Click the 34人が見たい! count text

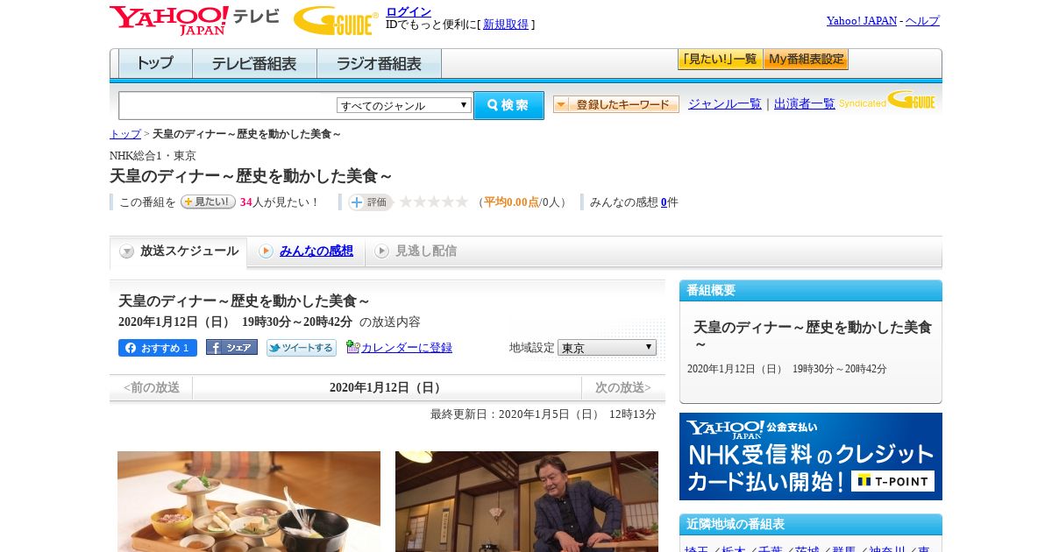tap(280, 202)
